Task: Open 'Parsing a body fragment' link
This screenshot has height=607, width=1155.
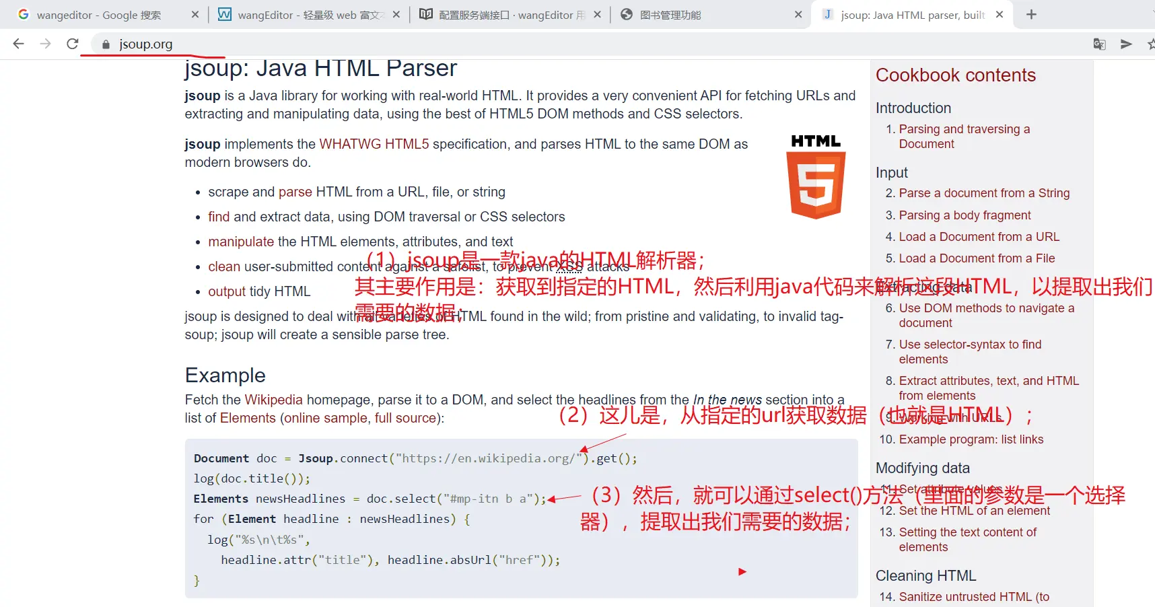Action: (x=965, y=215)
